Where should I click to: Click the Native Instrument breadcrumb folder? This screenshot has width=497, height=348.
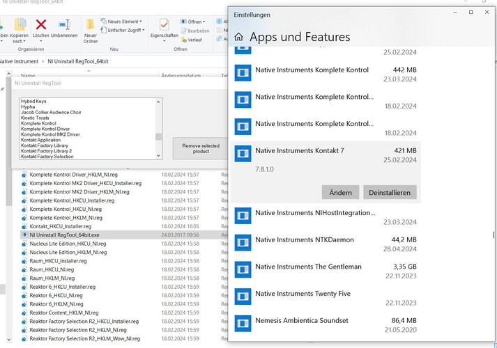pos(19,61)
